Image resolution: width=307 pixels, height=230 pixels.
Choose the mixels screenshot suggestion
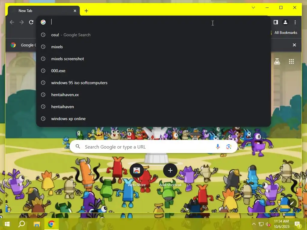point(153,59)
